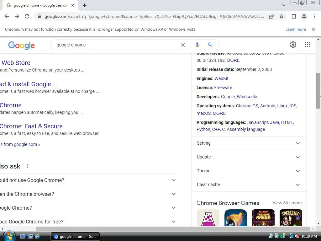
Task: Select the google chrome Google Search tab
Action: (40, 5)
